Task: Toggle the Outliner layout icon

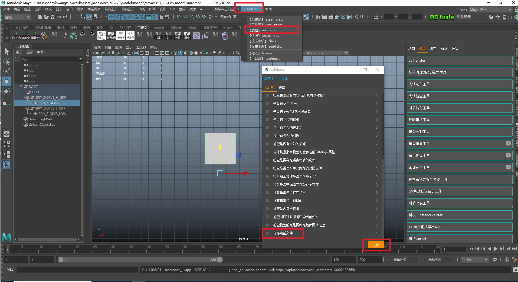Action: pyautogui.click(x=6, y=164)
